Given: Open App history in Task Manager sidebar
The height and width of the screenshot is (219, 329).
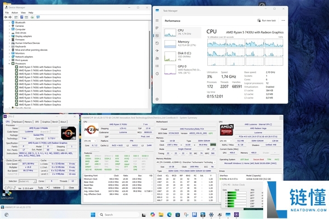Looking at the screenshot, I should [157, 43].
